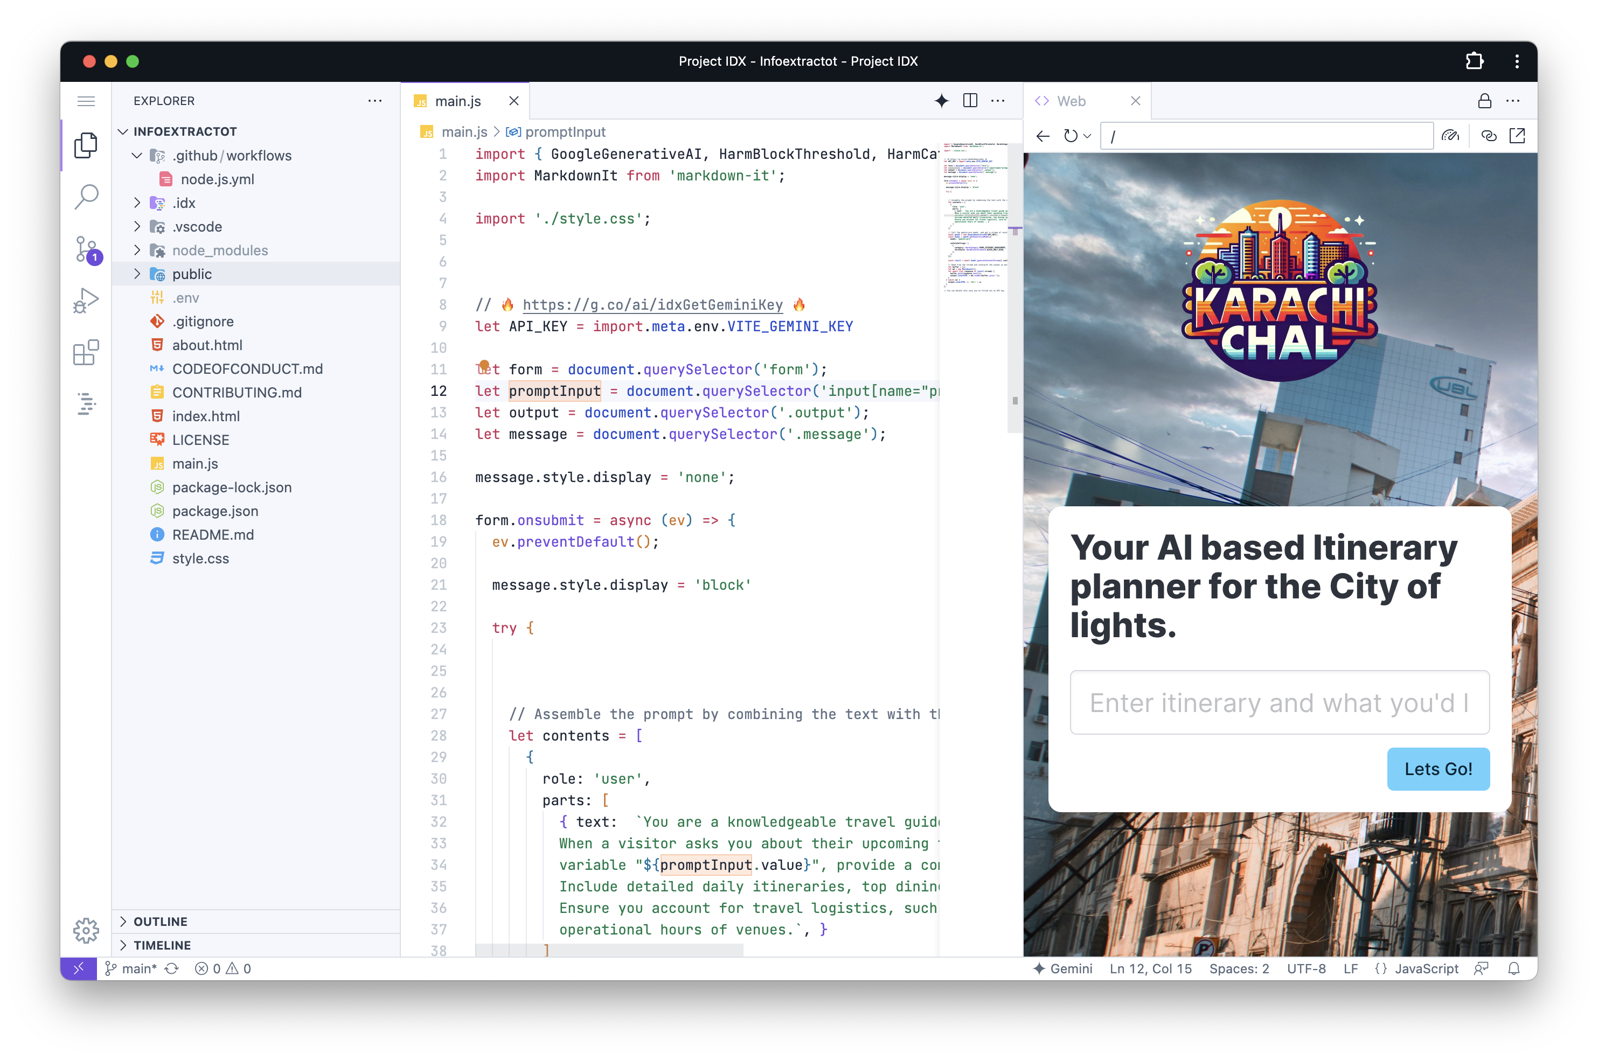Open package.json in the explorer

click(x=214, y=511)
